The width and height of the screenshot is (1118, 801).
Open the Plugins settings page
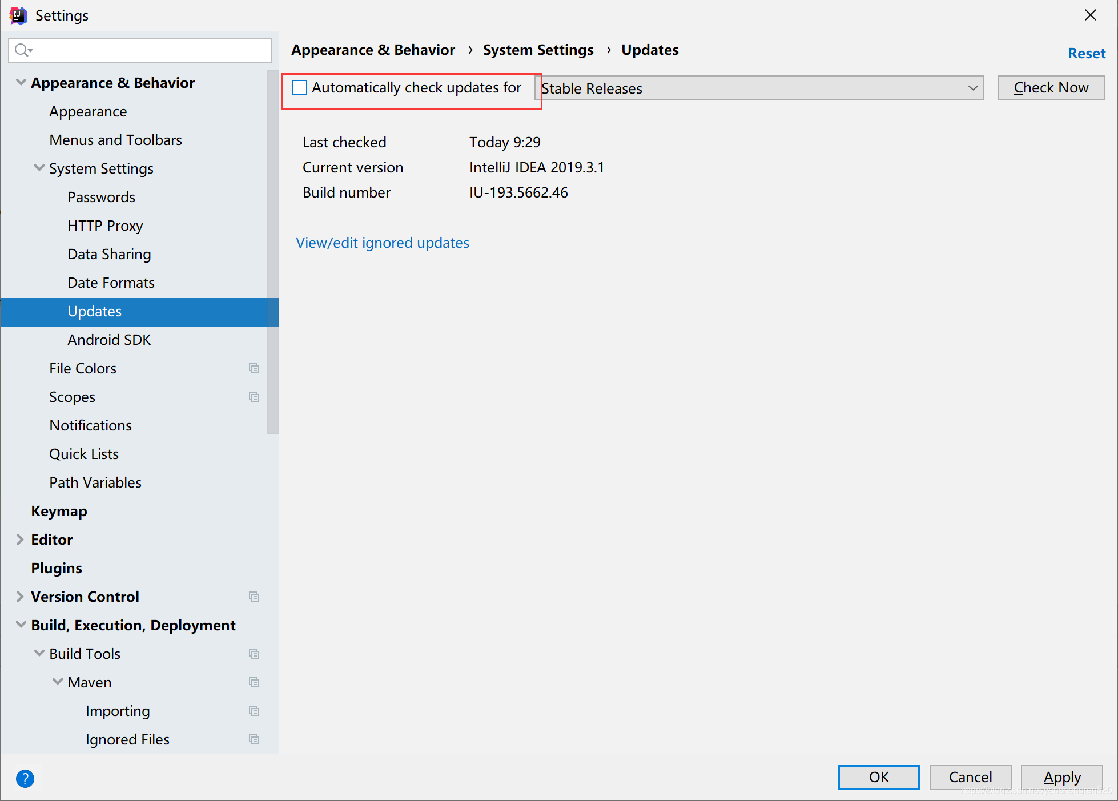pos(57,568)
